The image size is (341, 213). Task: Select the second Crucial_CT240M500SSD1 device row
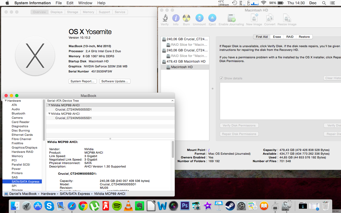pyautogui.click(x=110, y=118)
